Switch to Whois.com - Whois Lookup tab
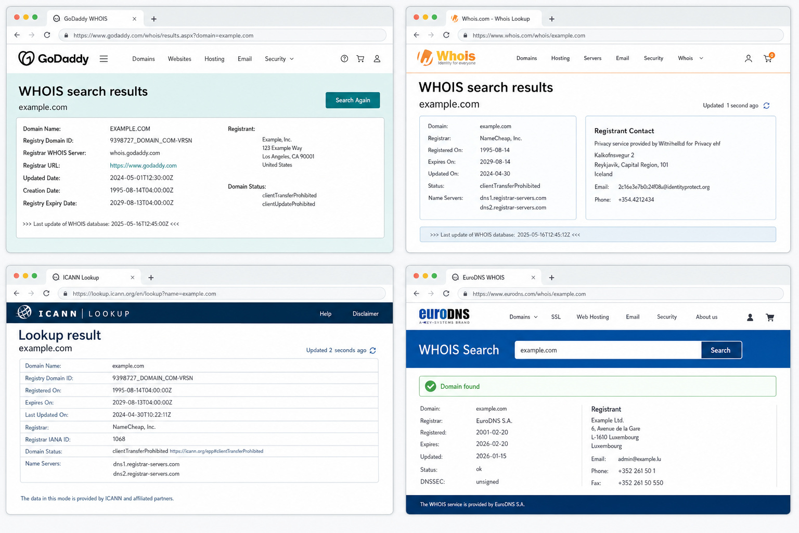799x533 pixels. point(495,19)
